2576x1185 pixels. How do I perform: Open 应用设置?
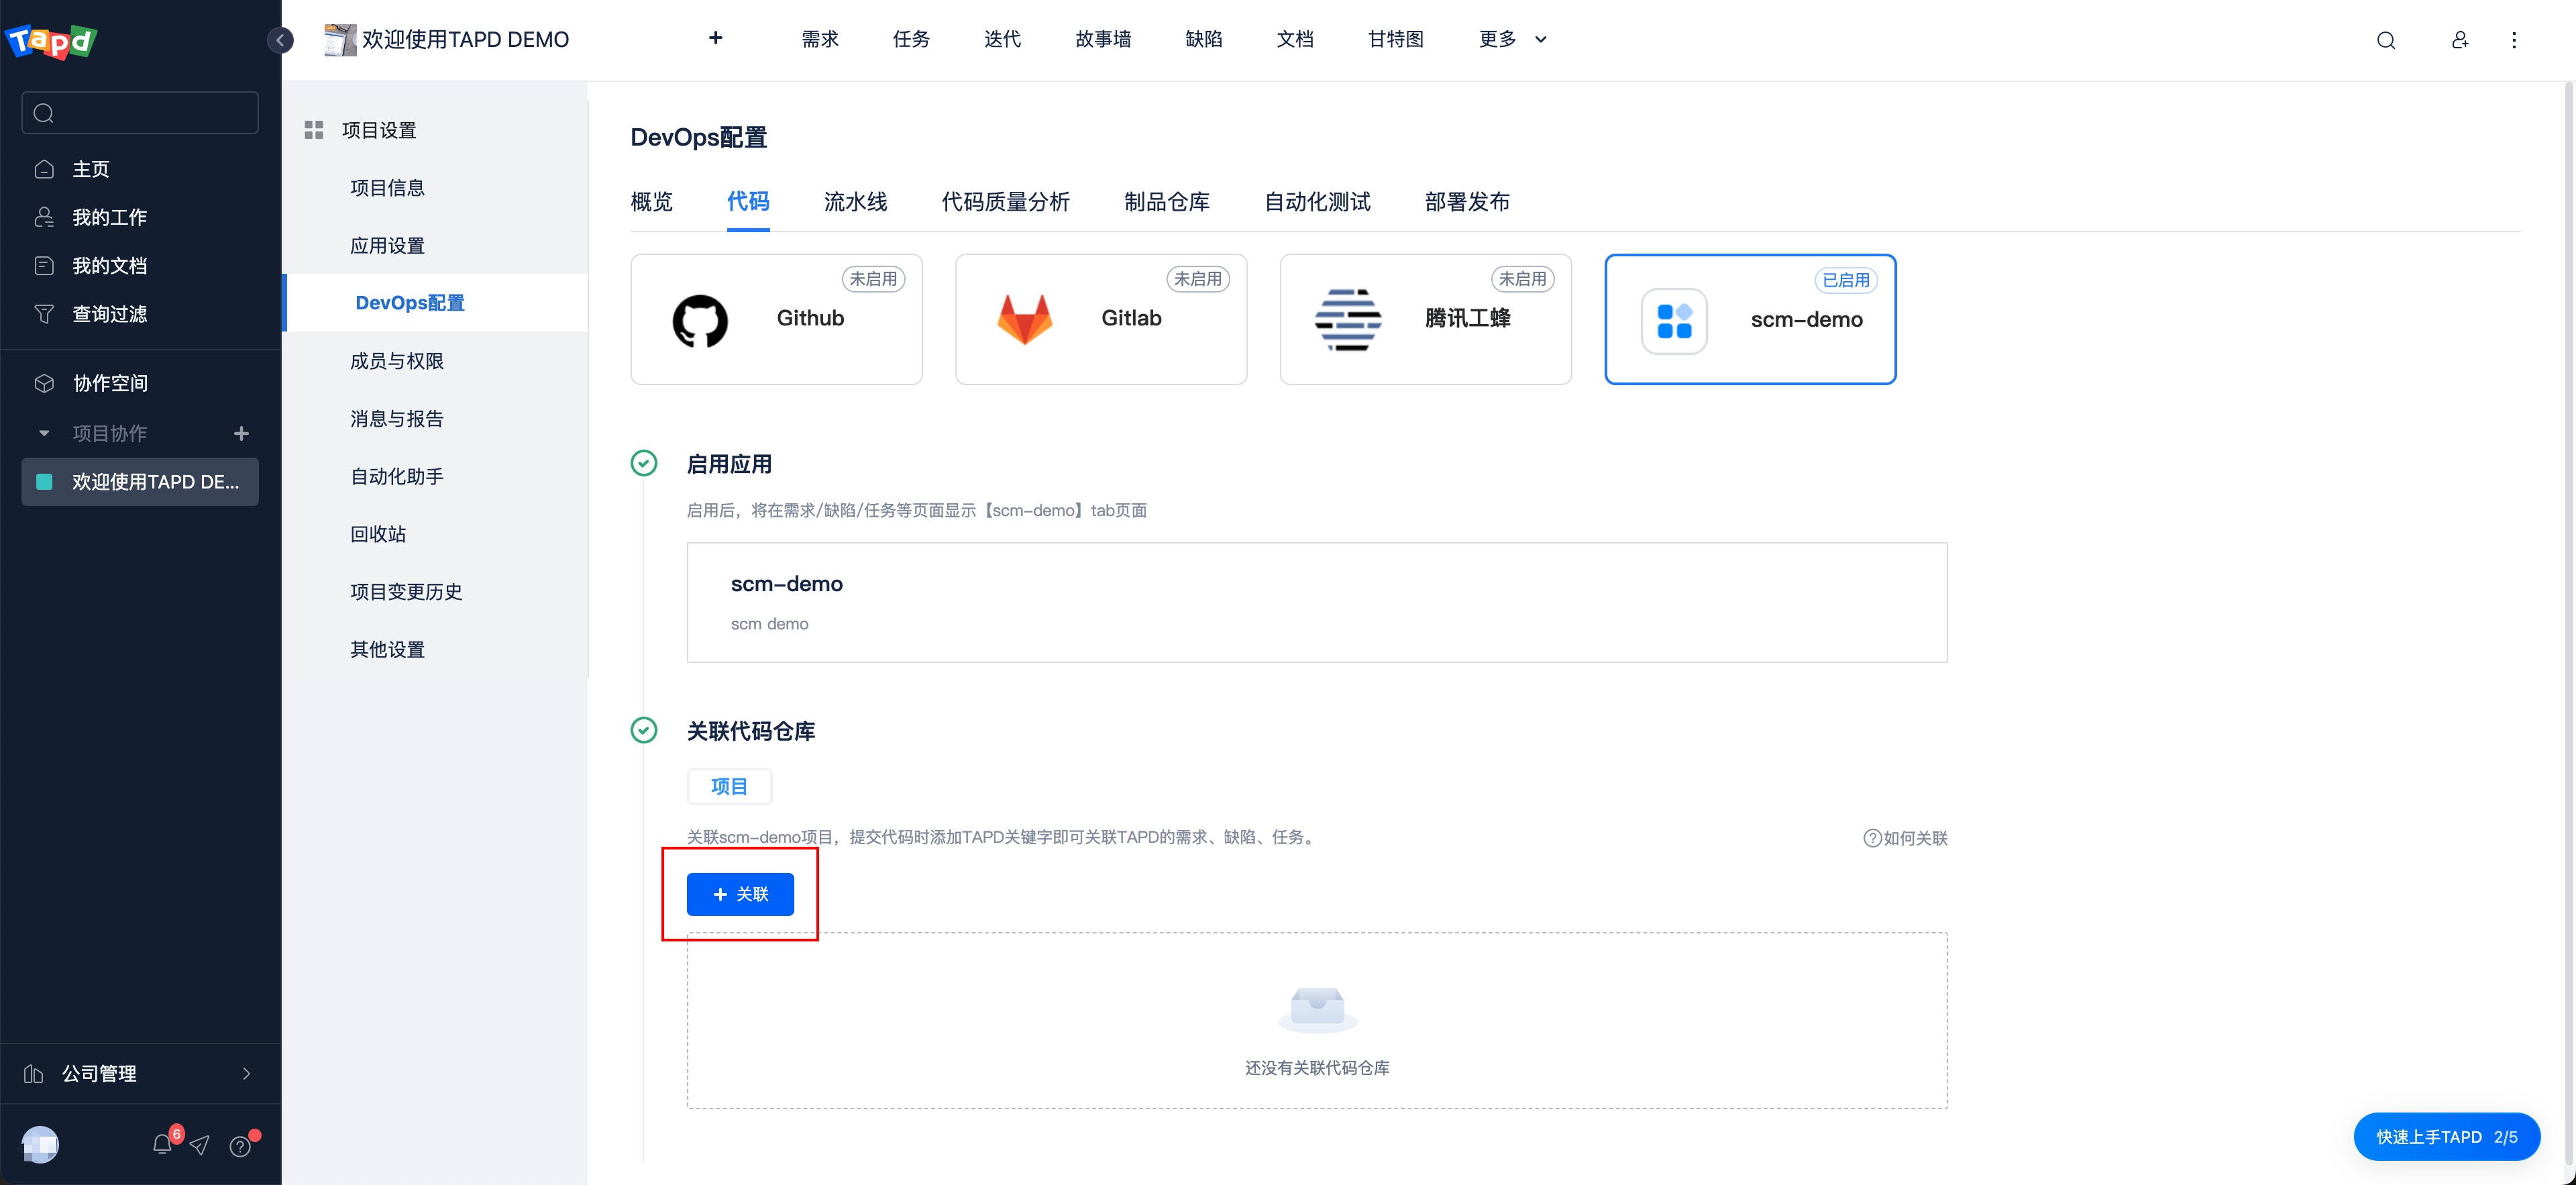pyautogui.click(x=387, y=246)
